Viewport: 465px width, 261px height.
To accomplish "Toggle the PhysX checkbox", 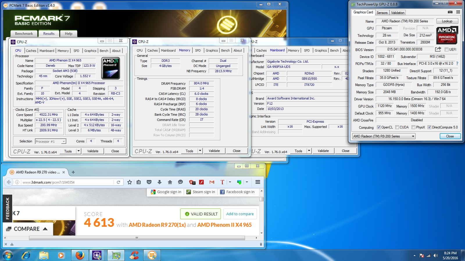I will coord(413,127).
